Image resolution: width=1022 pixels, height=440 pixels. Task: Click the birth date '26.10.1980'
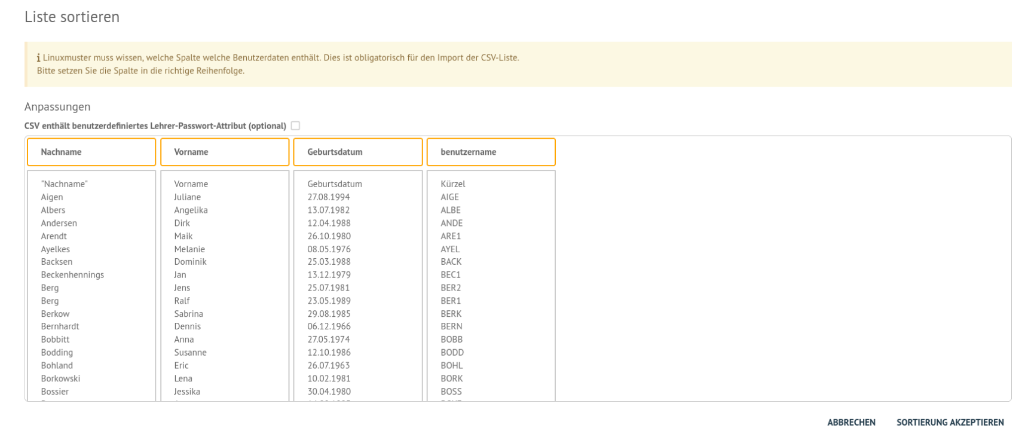(x=329, y=236)
